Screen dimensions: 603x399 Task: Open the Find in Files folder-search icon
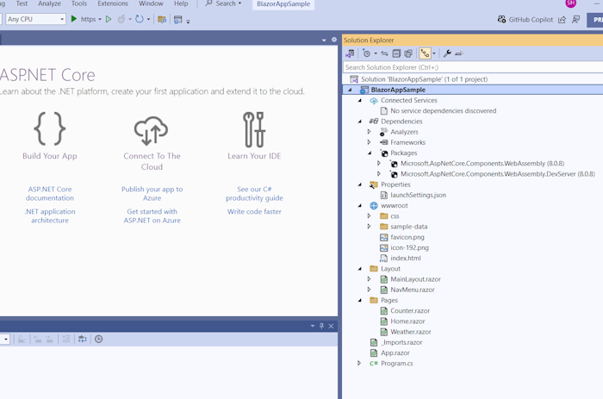point(162,19)
